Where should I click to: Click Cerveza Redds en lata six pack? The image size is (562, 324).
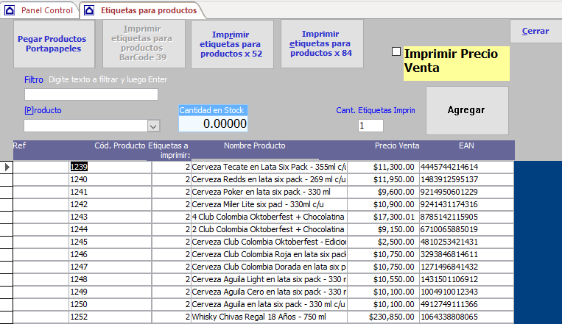coord(269,179)
